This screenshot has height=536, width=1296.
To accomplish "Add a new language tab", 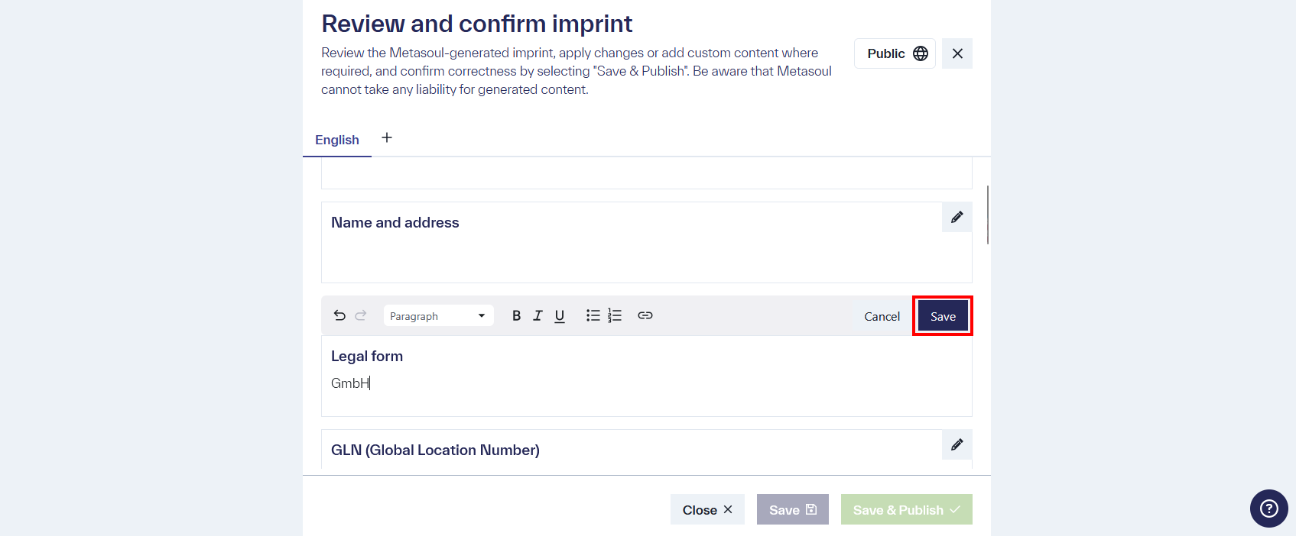I will [387, 137].
